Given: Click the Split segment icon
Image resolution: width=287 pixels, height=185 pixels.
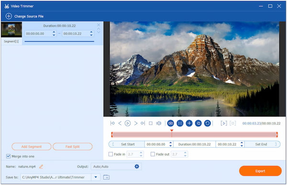Looking at the screenshot, I should point(171,123).
